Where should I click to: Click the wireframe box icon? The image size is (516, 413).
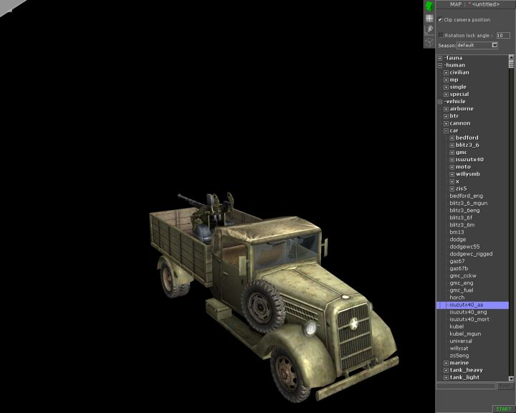point(429,42)
